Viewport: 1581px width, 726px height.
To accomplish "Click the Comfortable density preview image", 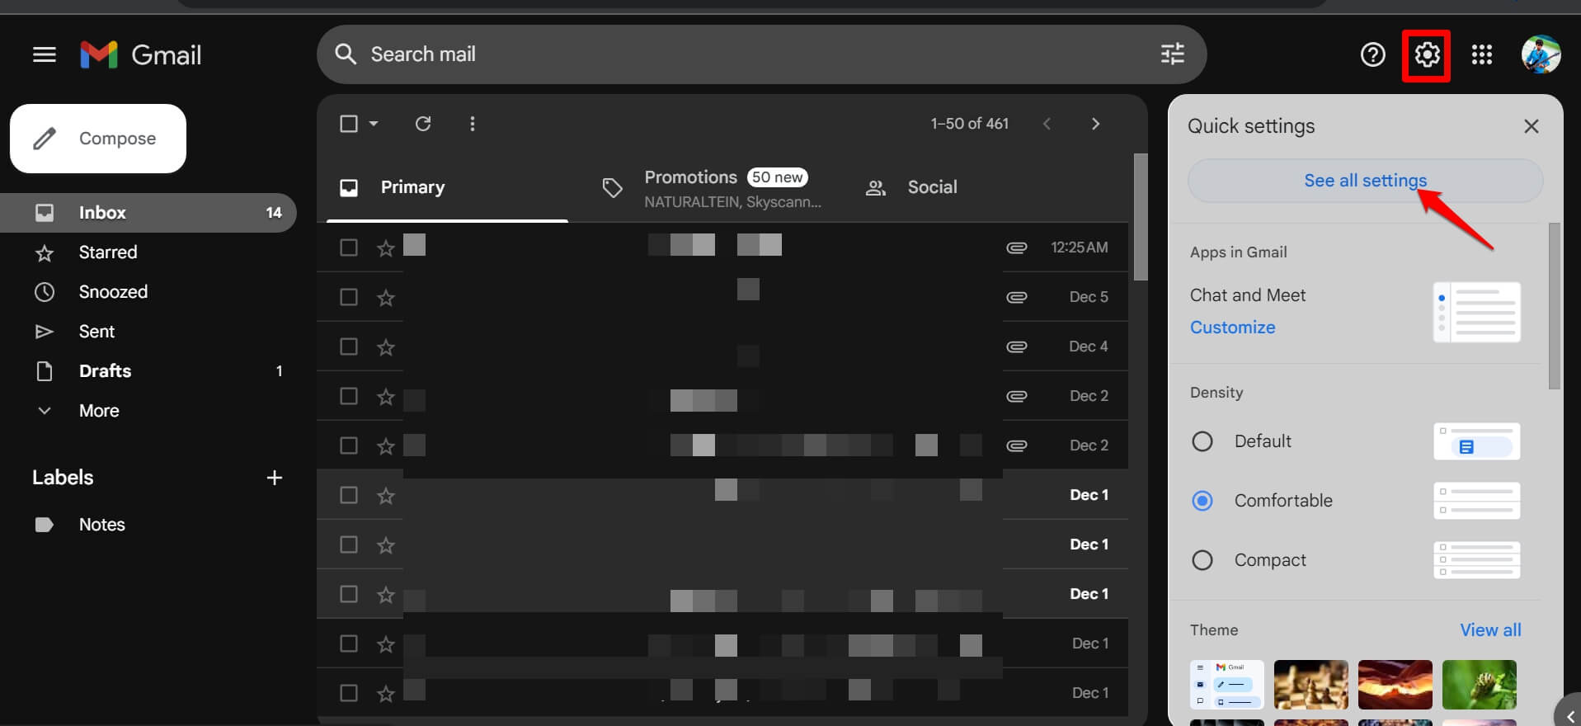I will 1476,501.
